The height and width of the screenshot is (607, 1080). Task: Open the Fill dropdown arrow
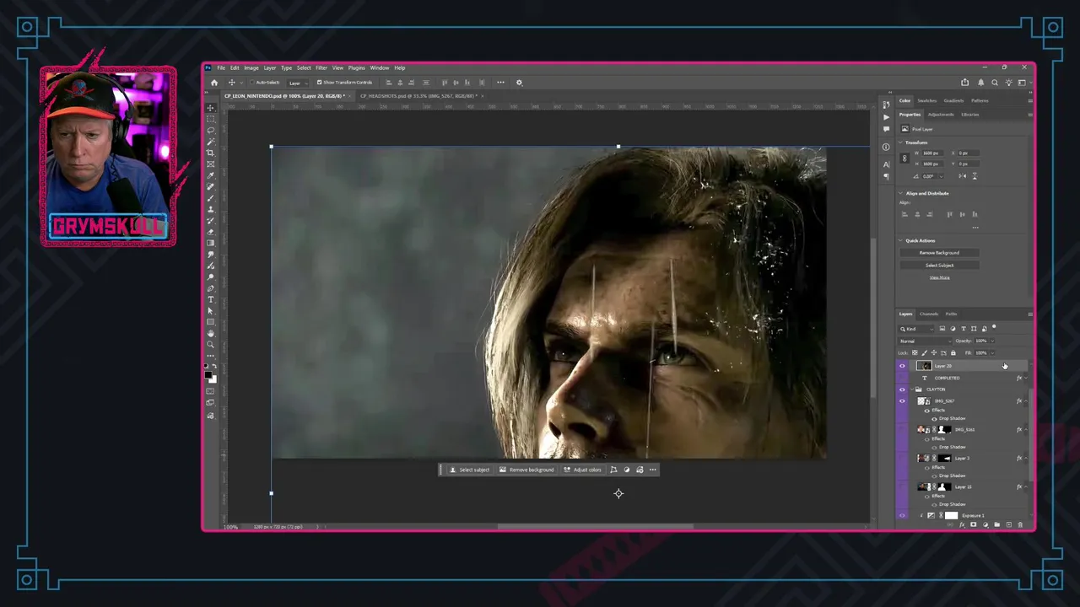point(992,353)
